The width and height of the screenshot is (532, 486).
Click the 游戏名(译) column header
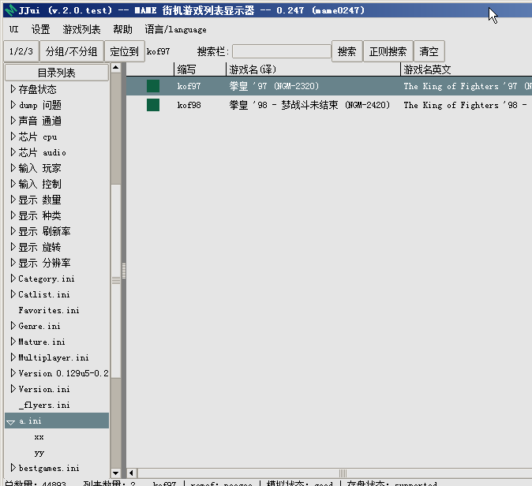click(x=313, y=69)
